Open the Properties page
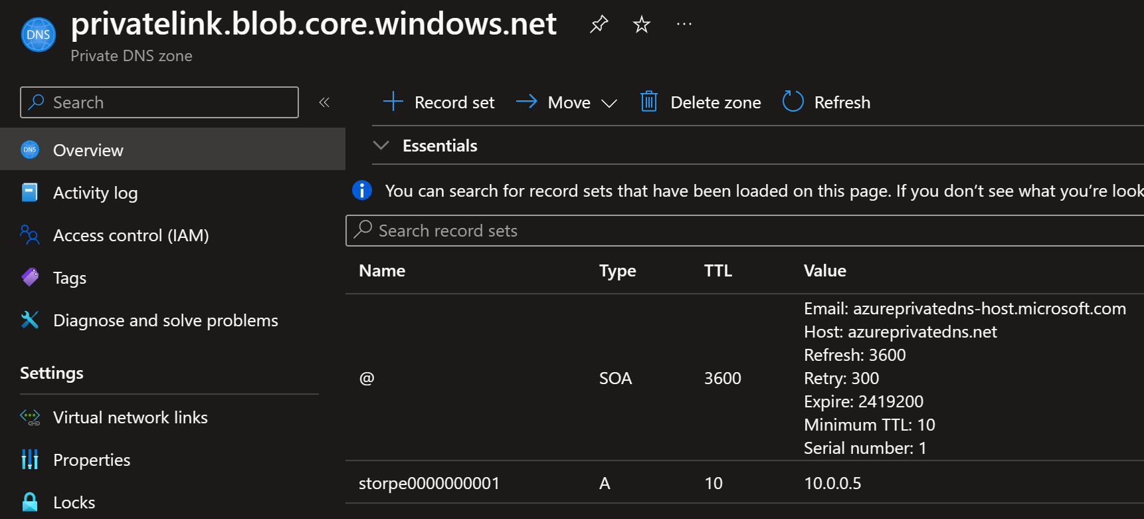 (x=92, y=460)
